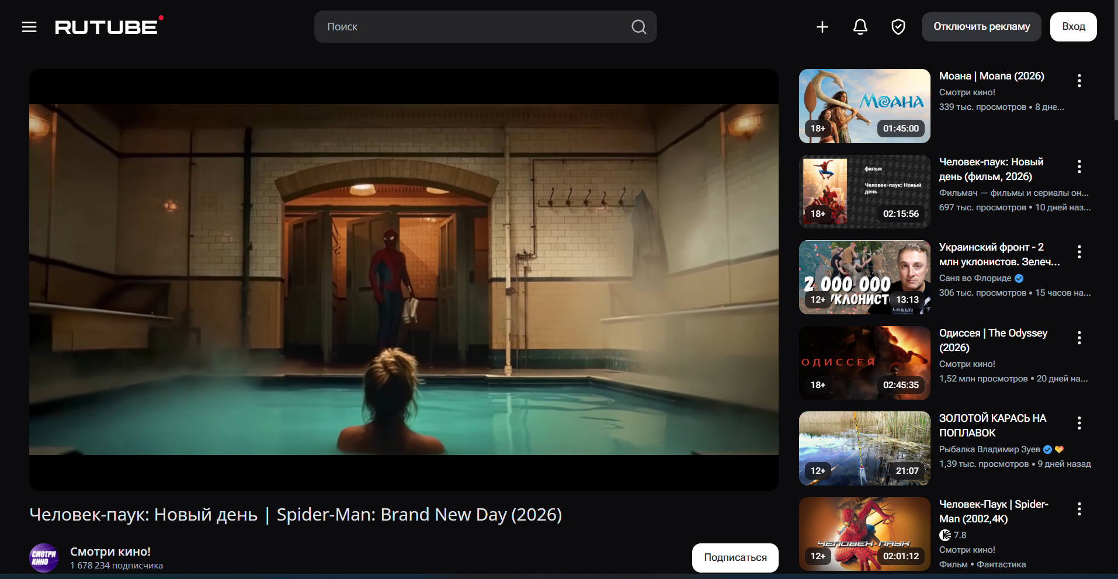
Task: Click 339 тыс. просмотров text under Моана
Action: click(x=982, y=107)
